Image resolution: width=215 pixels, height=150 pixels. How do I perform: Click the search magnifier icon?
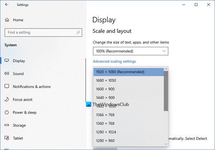[x=78, y=33]
